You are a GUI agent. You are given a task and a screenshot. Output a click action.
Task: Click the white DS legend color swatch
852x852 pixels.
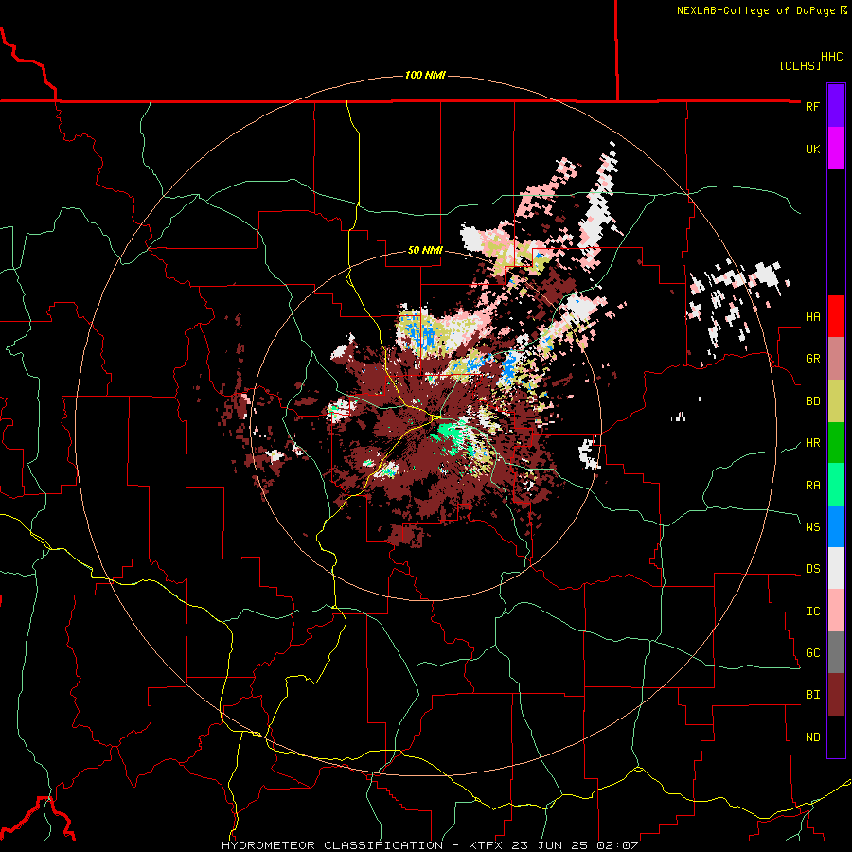(x=836, y=568)
